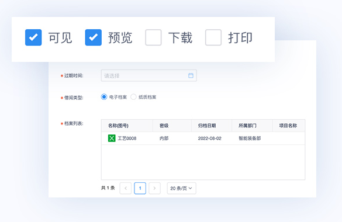342x222 pixels.
Task: Open the 过期时间 date picker field
Action: click(x=149, y=75)
